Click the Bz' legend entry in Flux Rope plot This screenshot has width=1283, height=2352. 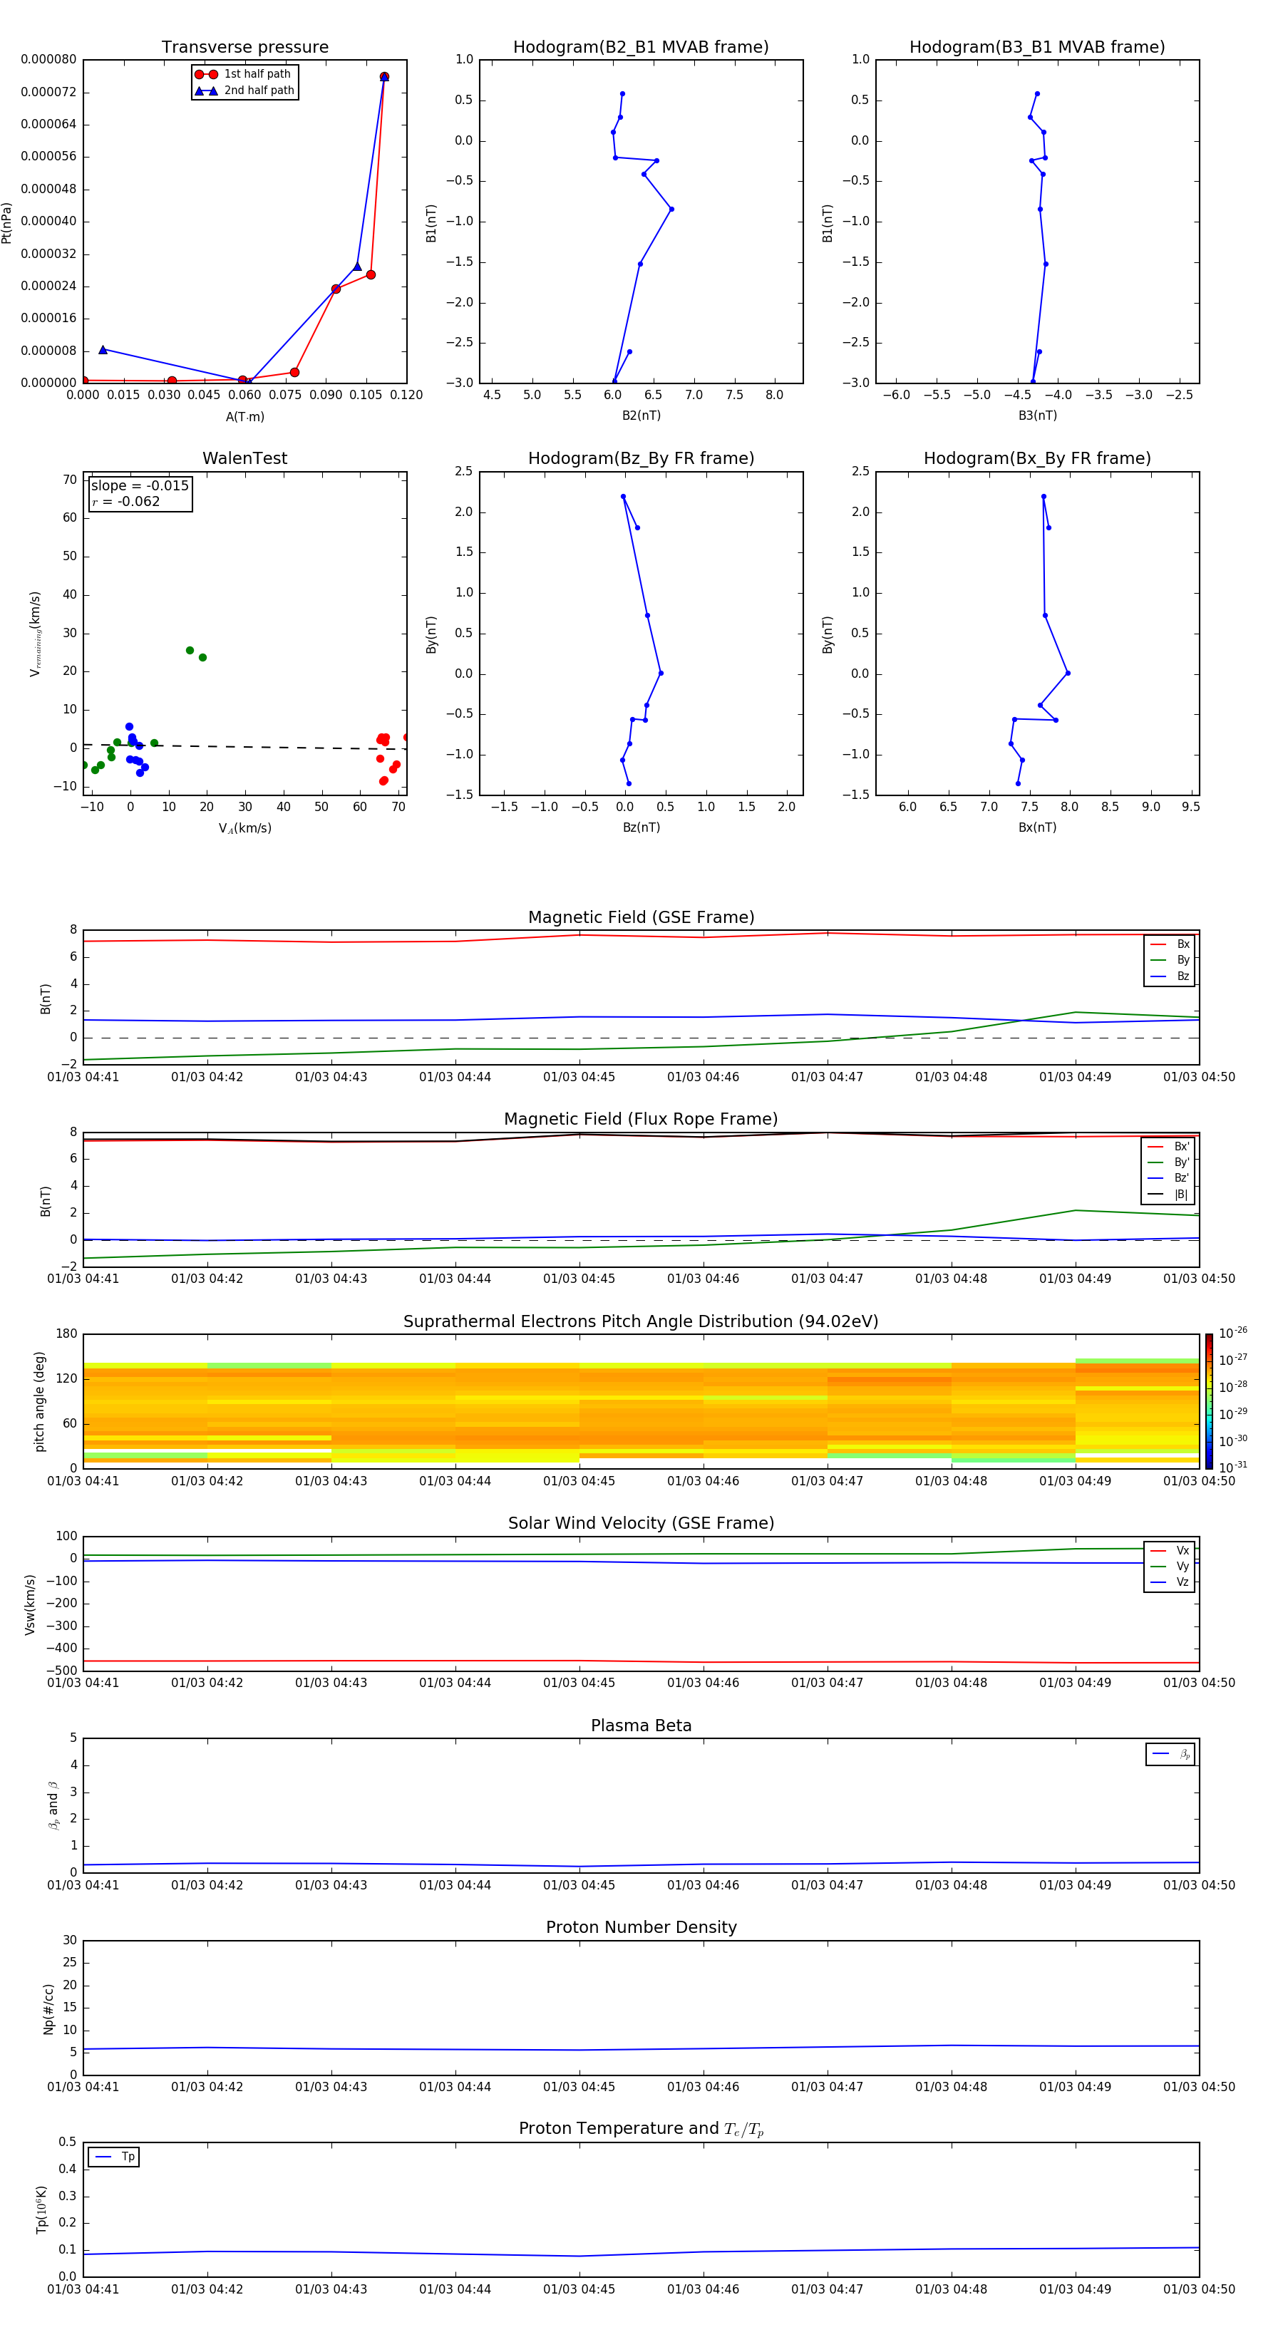1168,1179
